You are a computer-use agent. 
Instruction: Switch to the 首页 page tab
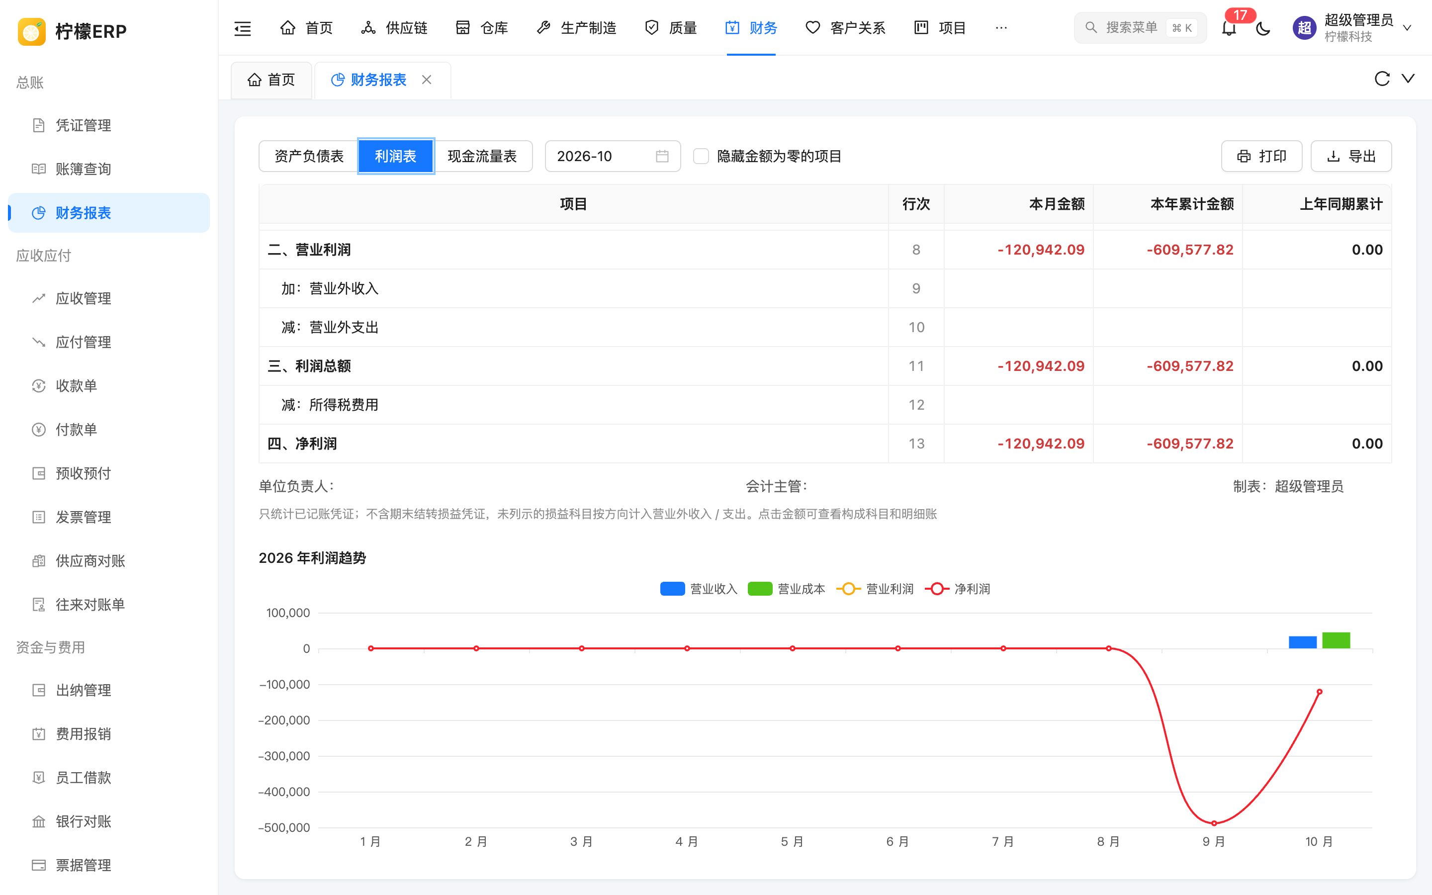(x=271, y=80)
